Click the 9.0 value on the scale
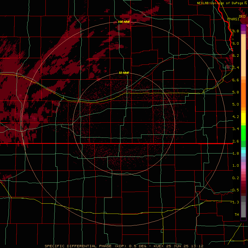Screen dimensions: 248x248 (x=236, y=43)
